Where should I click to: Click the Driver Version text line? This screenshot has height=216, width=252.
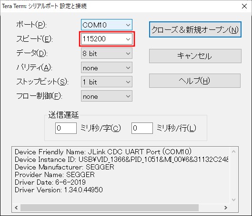tap(59, 190)
